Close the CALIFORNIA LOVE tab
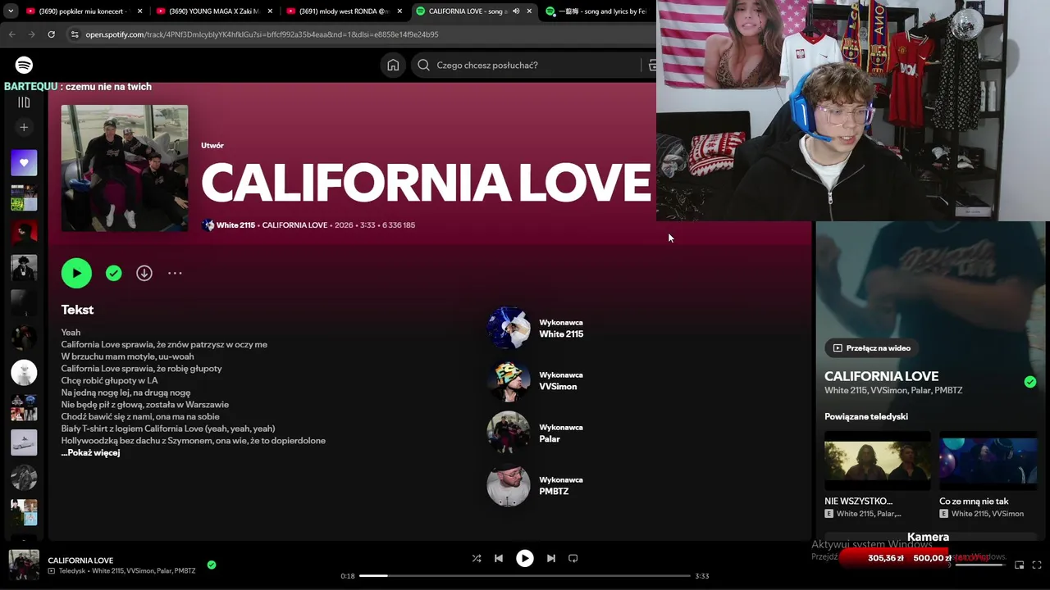Image resolution: width=1050 pixels, height=590 pixels. coord(529,11)
